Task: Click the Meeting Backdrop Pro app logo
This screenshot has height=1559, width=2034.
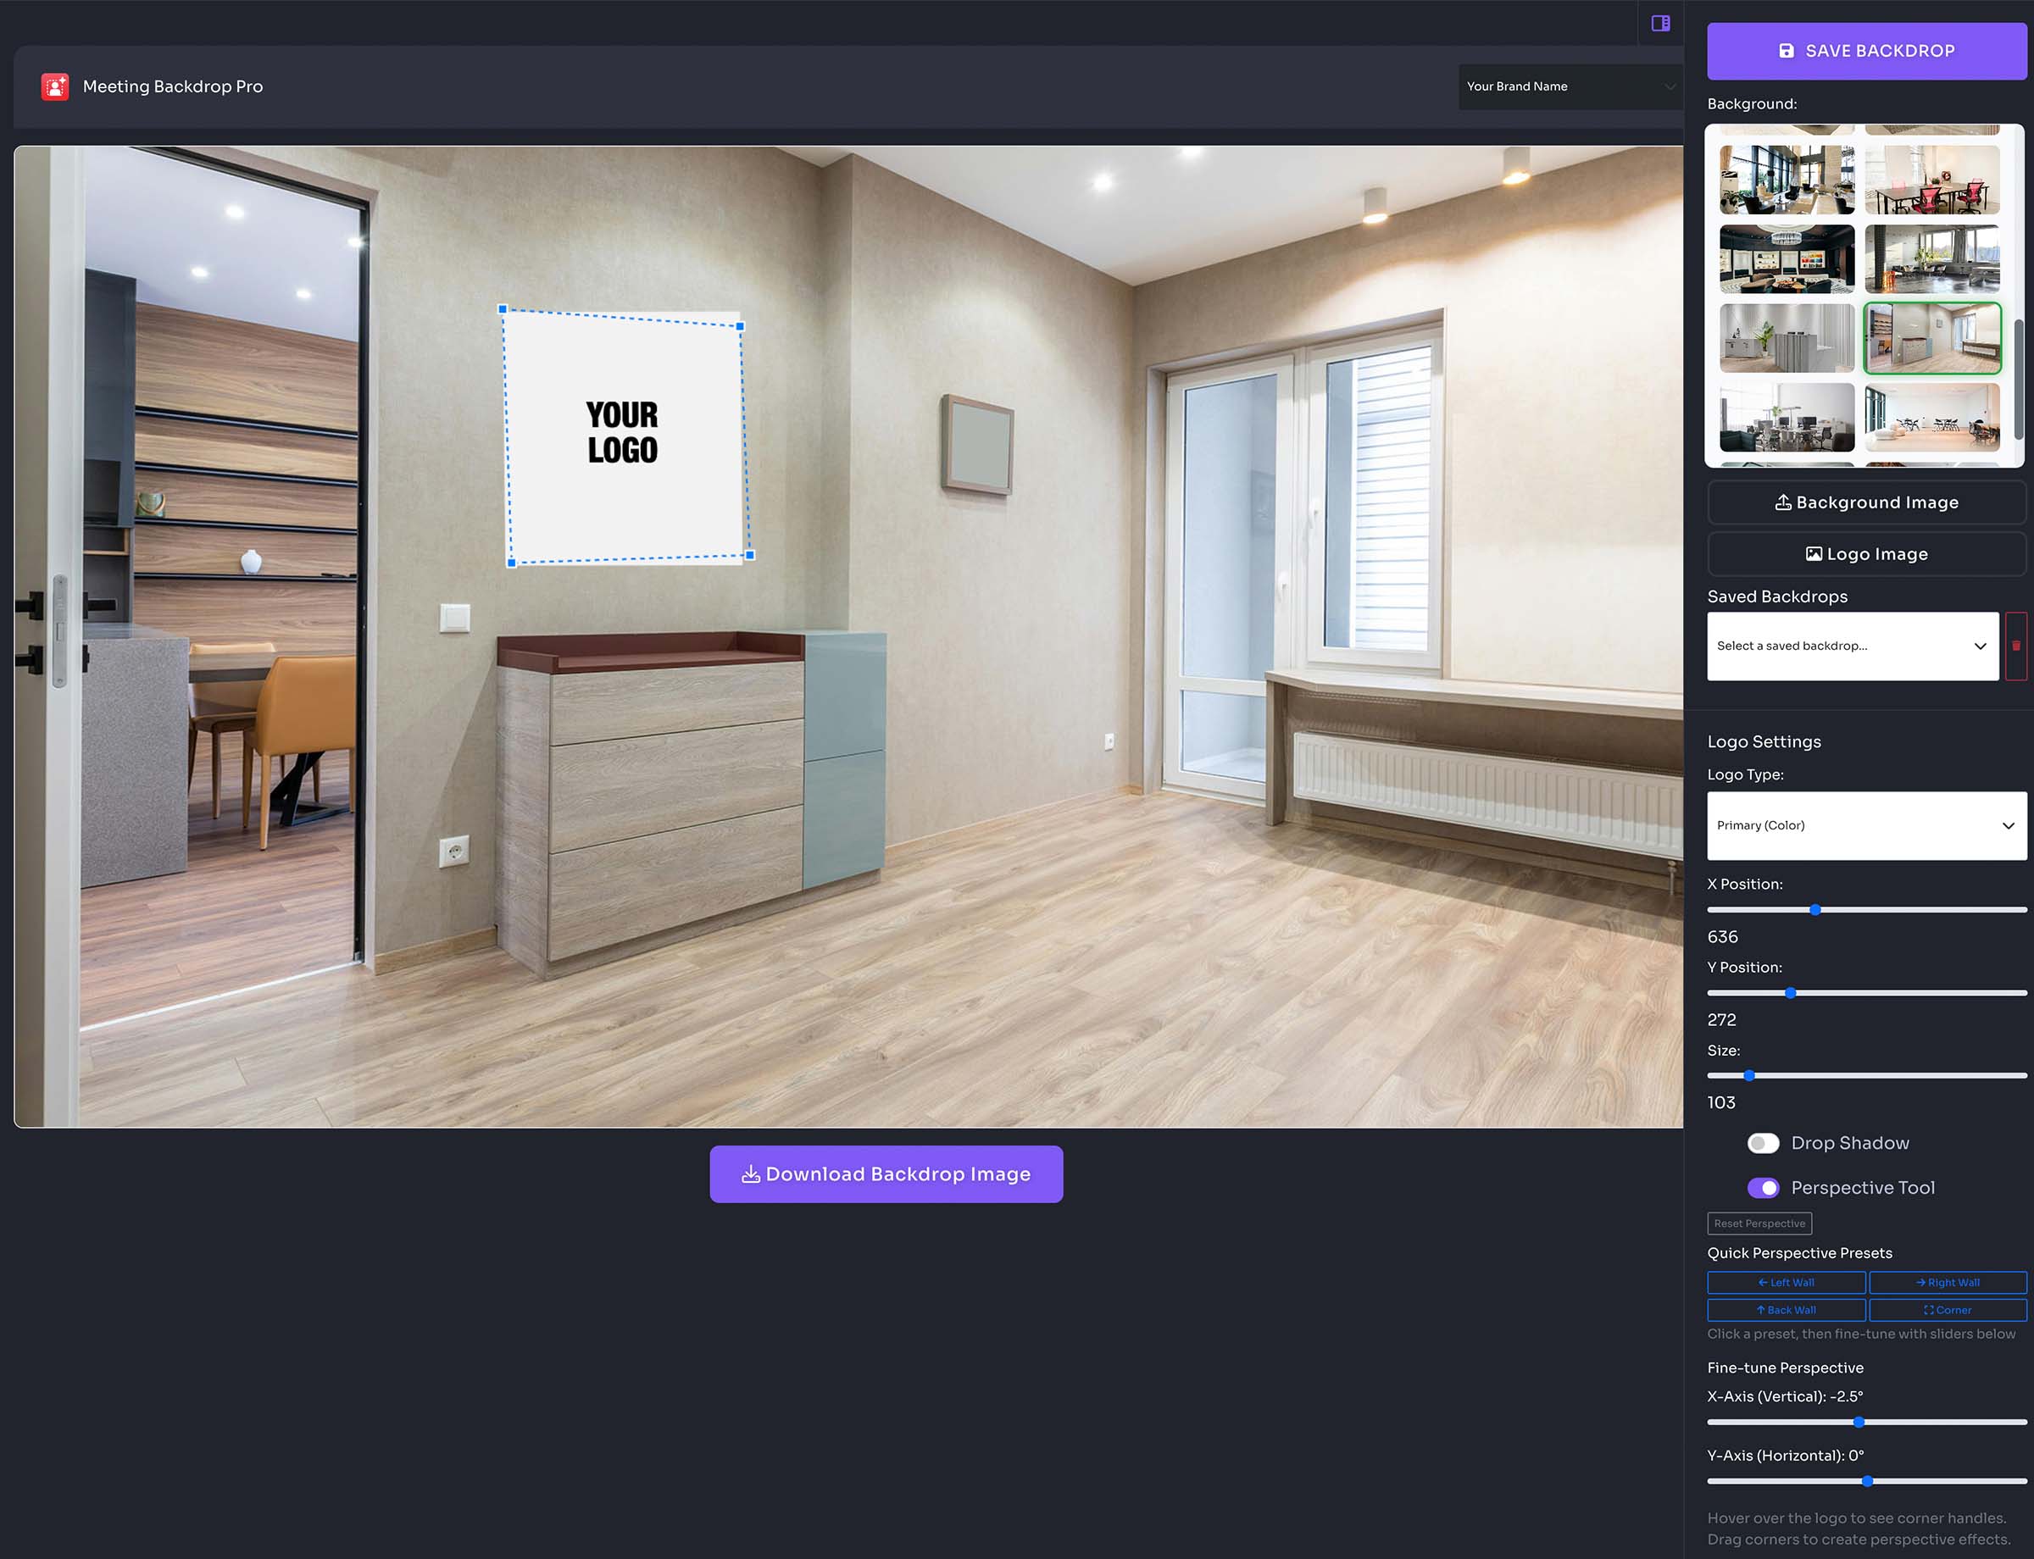Action: pyautogui.click(x=55, y=86)
